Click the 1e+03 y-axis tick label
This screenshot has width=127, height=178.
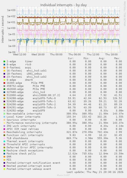pos(11,10)
